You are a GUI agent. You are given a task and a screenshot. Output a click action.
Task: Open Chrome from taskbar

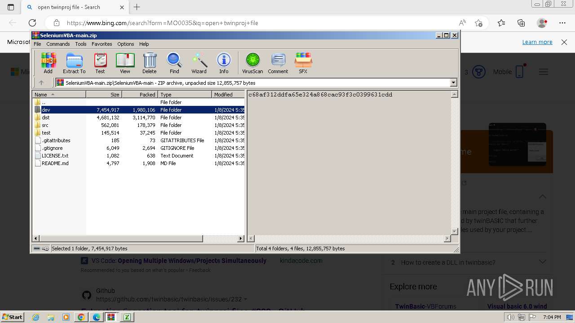click(x=81, y=317)
